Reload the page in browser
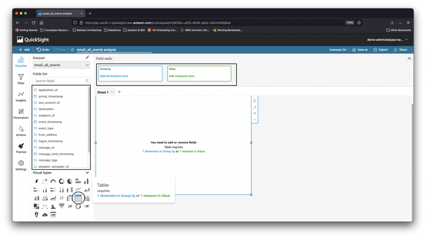426x238 pixels. (34, 23)
